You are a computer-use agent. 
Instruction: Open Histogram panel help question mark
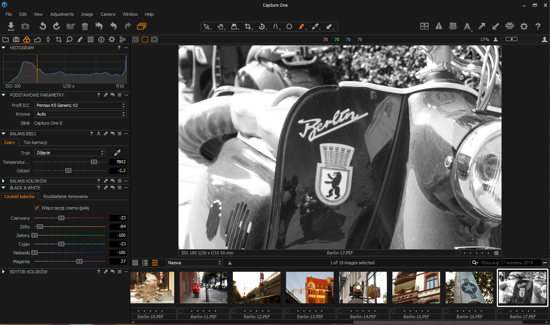click(x=119, y=48)
